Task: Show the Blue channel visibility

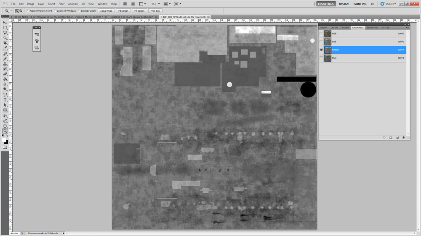Action: (321, 58)
